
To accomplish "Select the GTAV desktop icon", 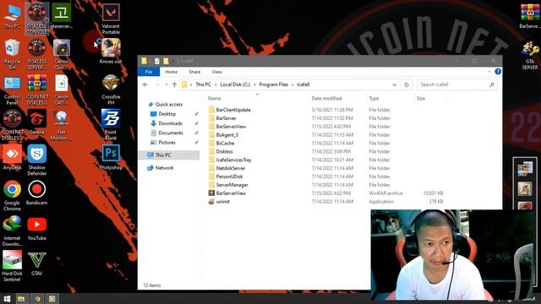I will point(36,263).
